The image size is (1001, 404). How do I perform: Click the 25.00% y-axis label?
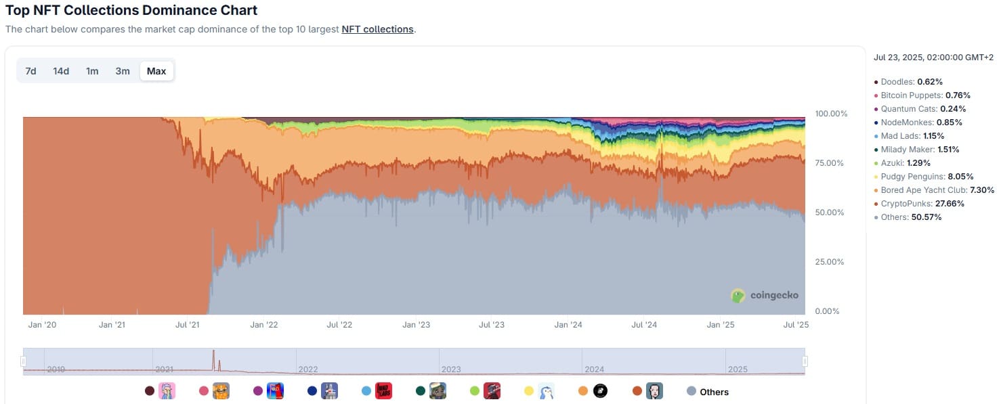[831, 262]
